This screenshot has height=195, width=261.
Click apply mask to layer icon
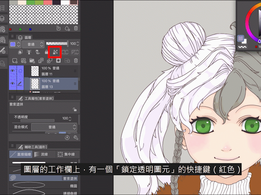tap(67, 61)
